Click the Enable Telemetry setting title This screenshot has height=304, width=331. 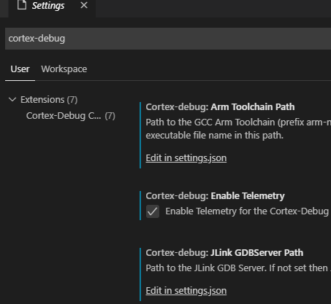[215, 196]
